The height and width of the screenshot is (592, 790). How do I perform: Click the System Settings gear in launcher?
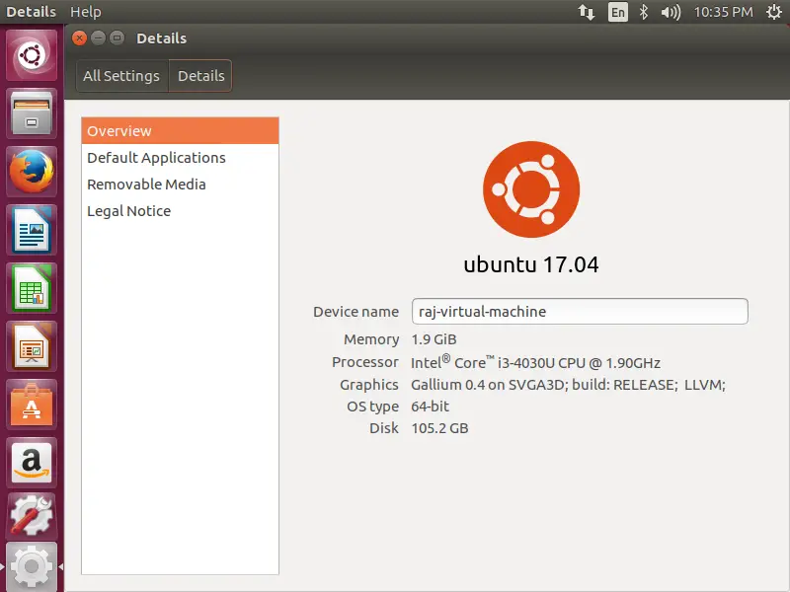pos(32,566)
